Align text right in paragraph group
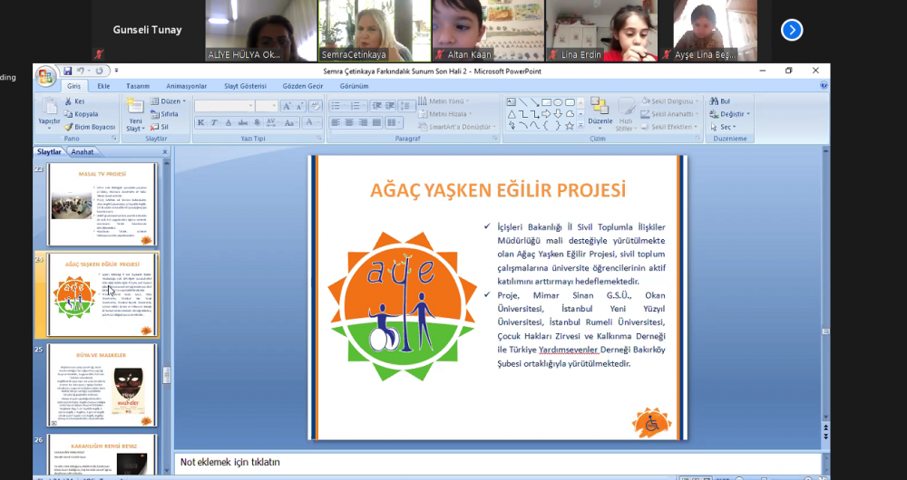Image resolution: width=907 pixels, height=480 pixels. [364, 122]
